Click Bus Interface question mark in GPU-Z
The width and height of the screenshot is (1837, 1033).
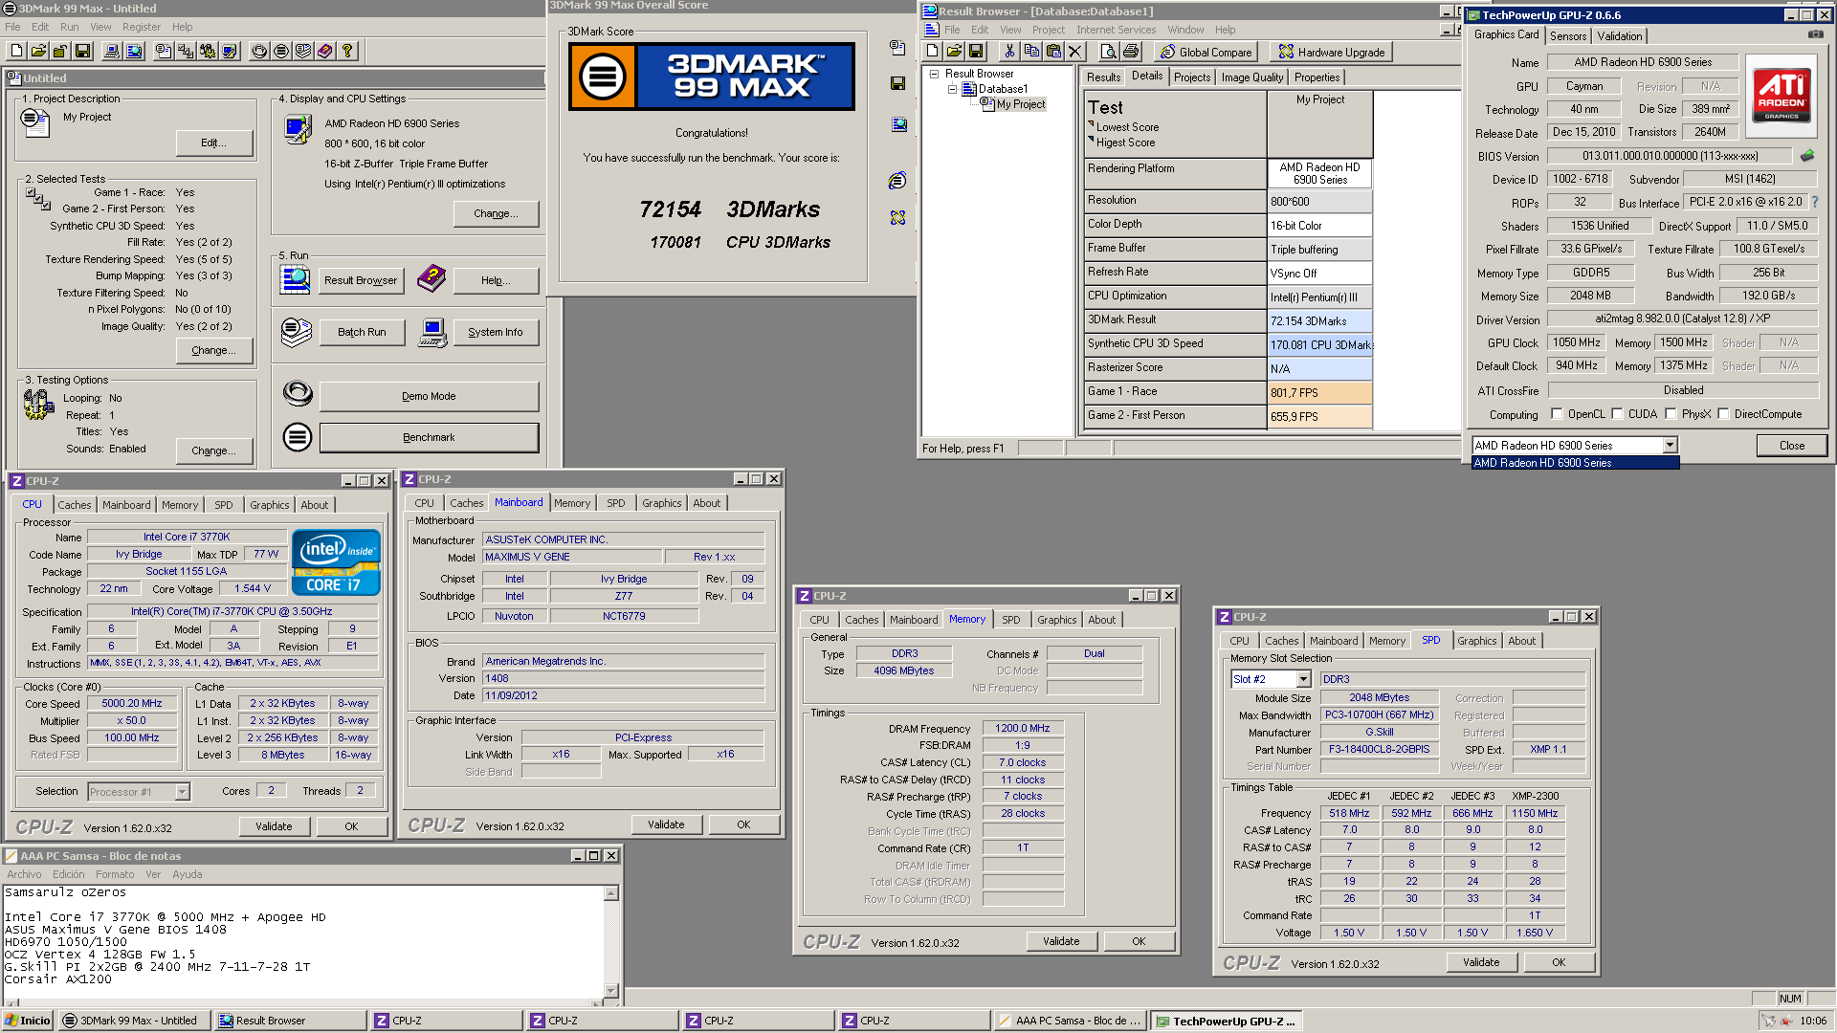[1814, 202]
